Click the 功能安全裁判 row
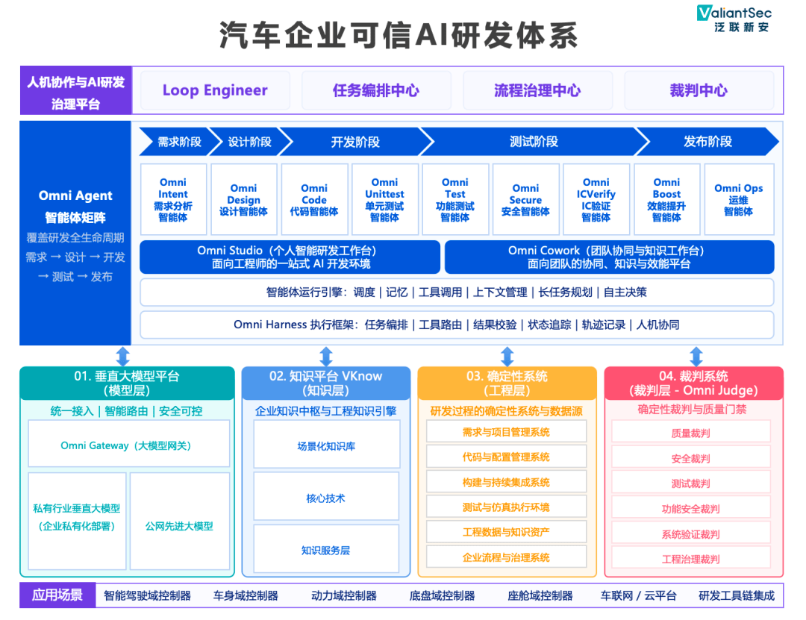 coord(691,507)
